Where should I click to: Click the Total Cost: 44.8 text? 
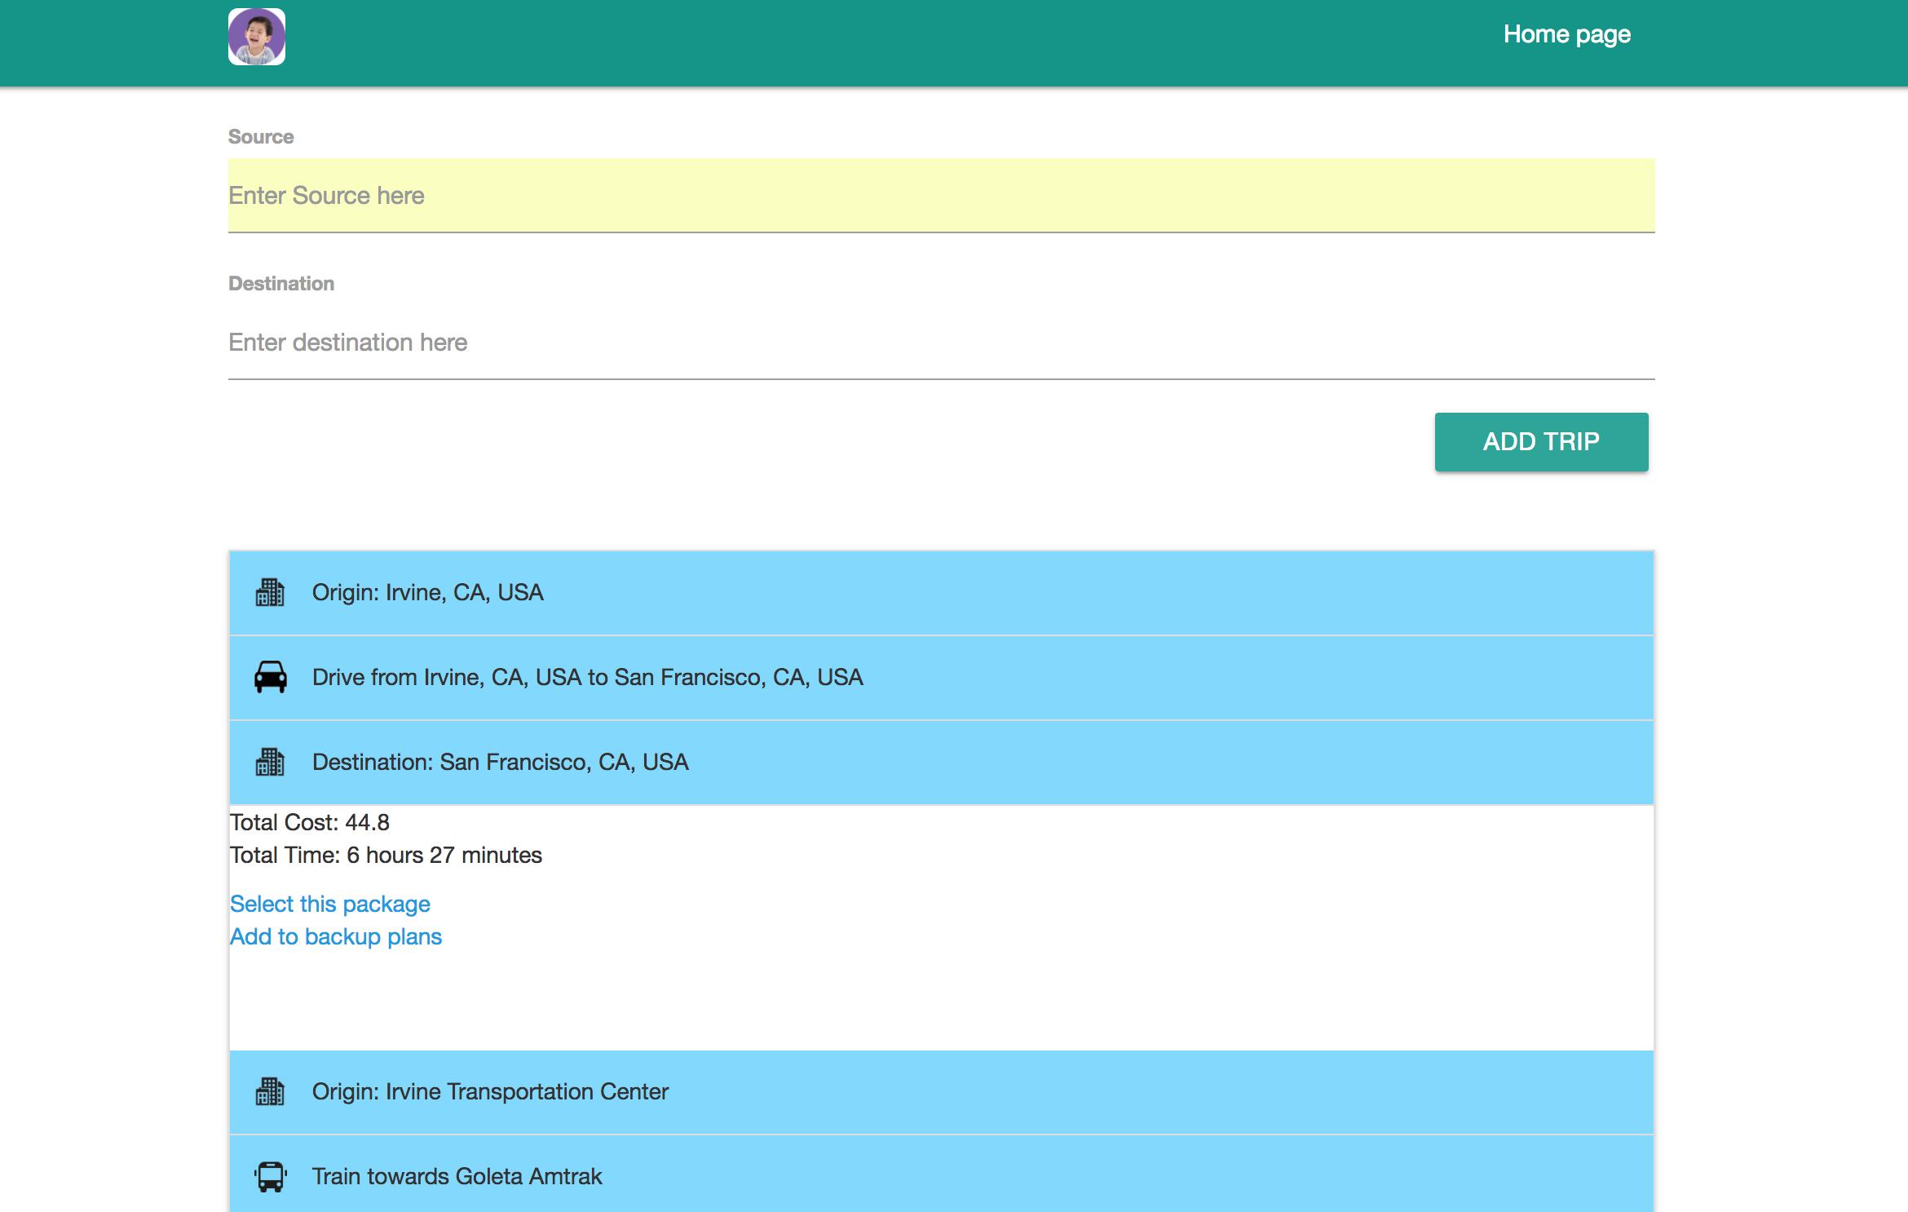coord(310,822)
